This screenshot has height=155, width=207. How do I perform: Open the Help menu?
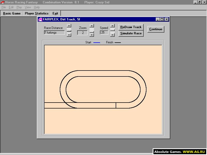pyautogui.click(x=37, y=7)
